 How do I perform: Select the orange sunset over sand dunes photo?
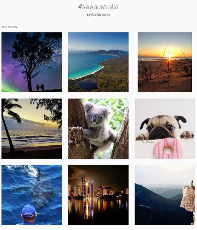tap(165, 62)
